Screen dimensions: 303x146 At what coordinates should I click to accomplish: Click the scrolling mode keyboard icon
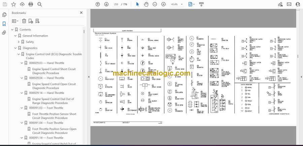201,4
